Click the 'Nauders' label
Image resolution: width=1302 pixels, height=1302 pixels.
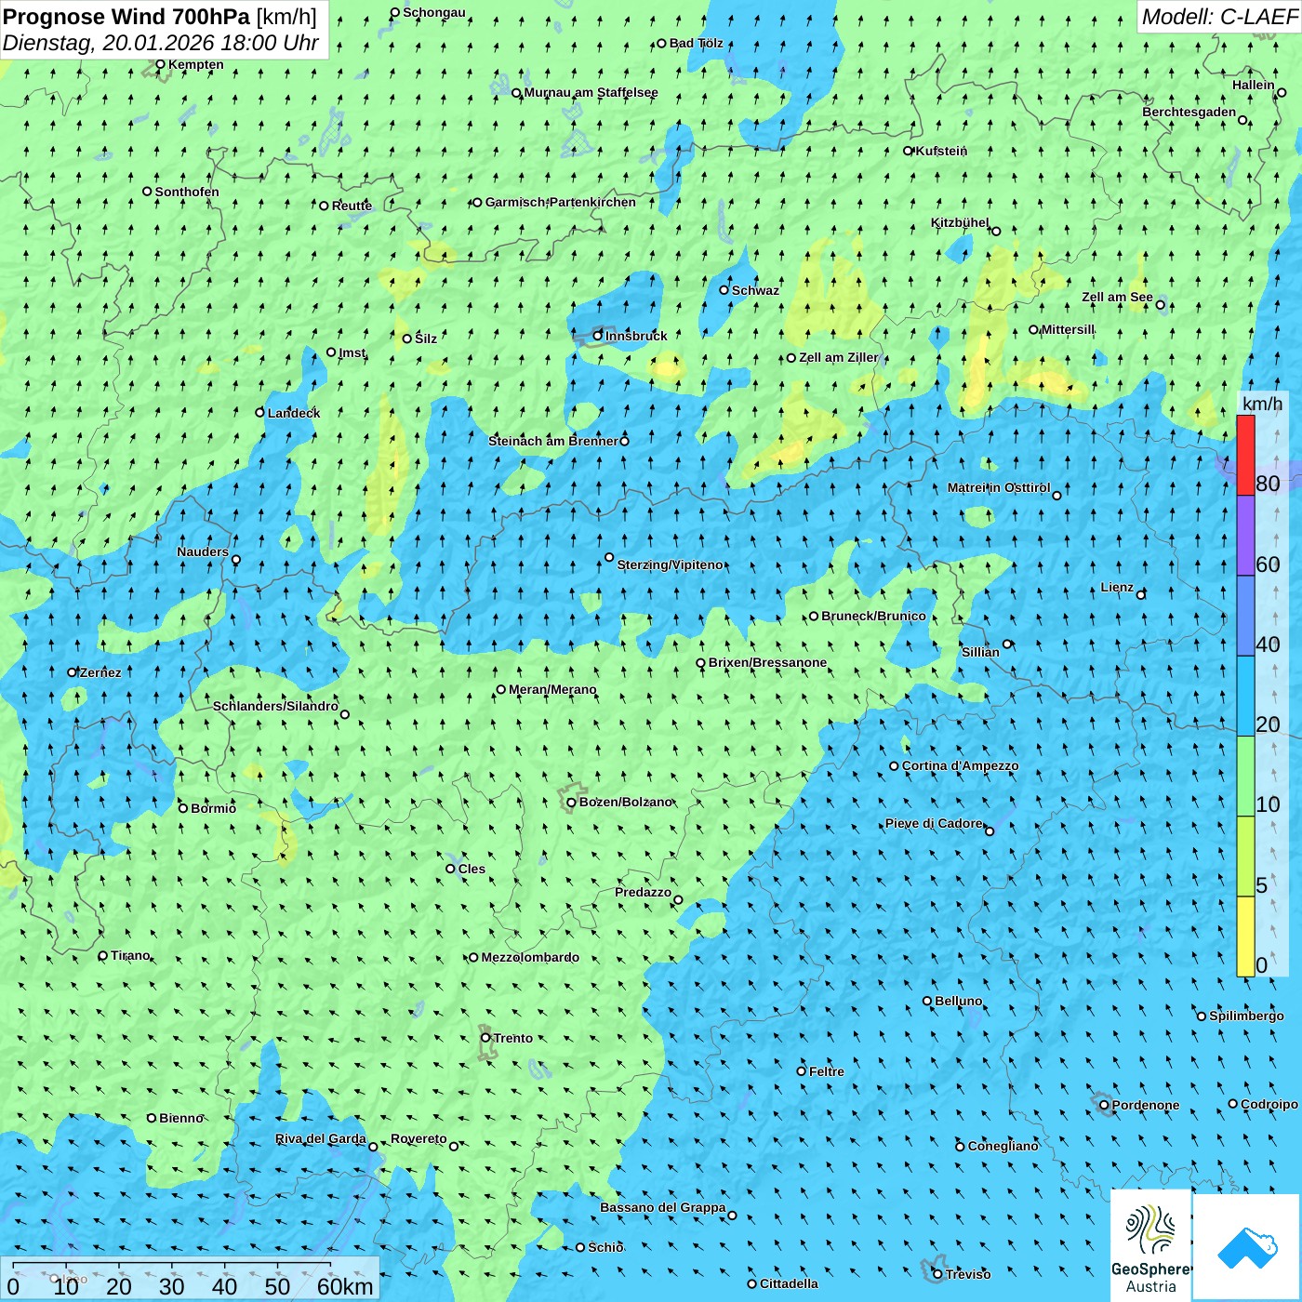(x=203, y=551)
